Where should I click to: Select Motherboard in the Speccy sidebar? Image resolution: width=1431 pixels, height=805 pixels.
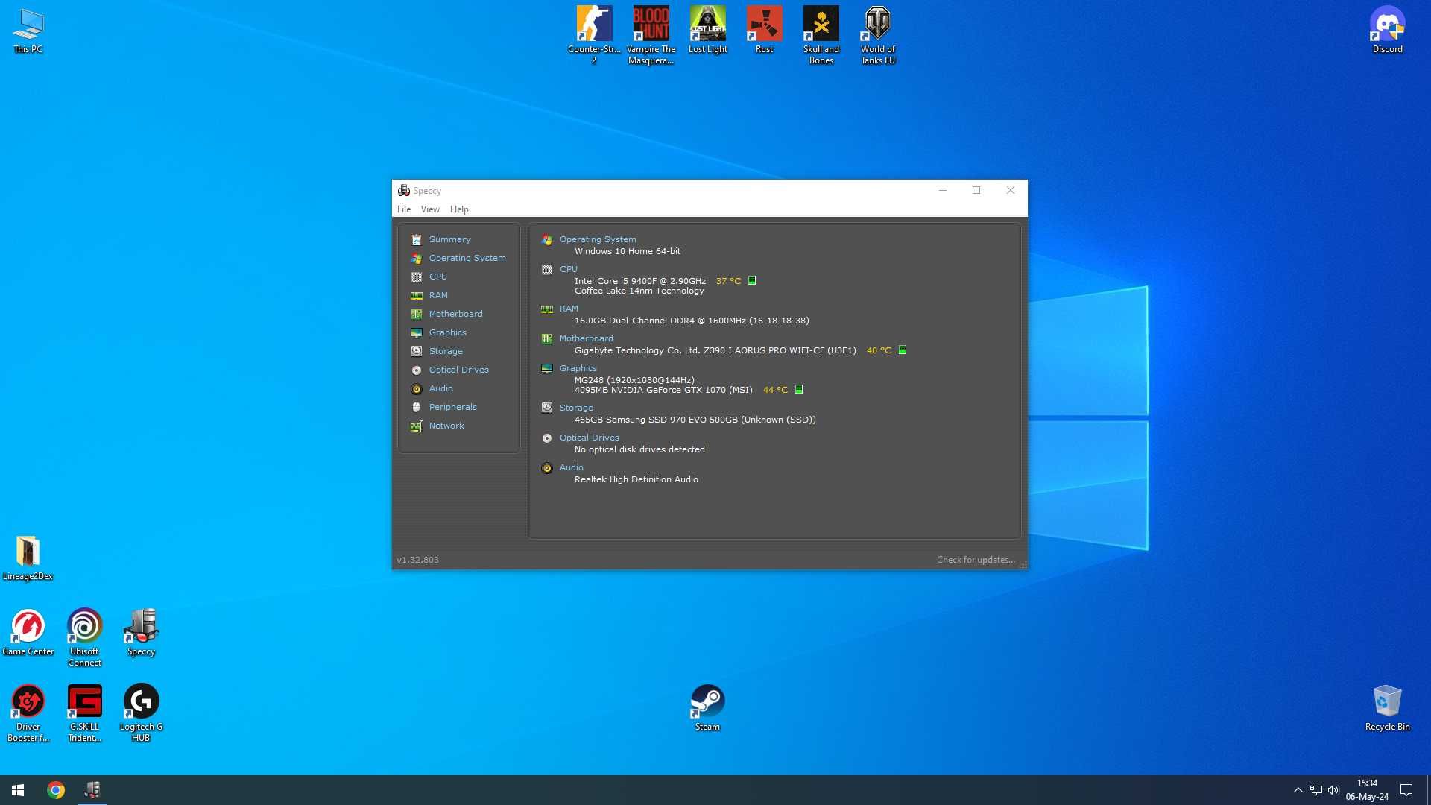click(x=455, y=314)
